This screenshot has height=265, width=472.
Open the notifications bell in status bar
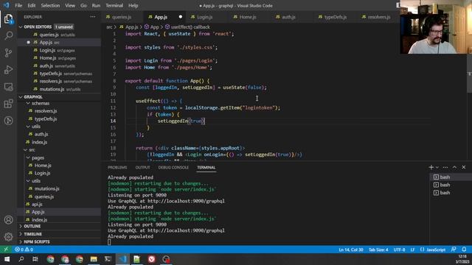pos(464,250)
